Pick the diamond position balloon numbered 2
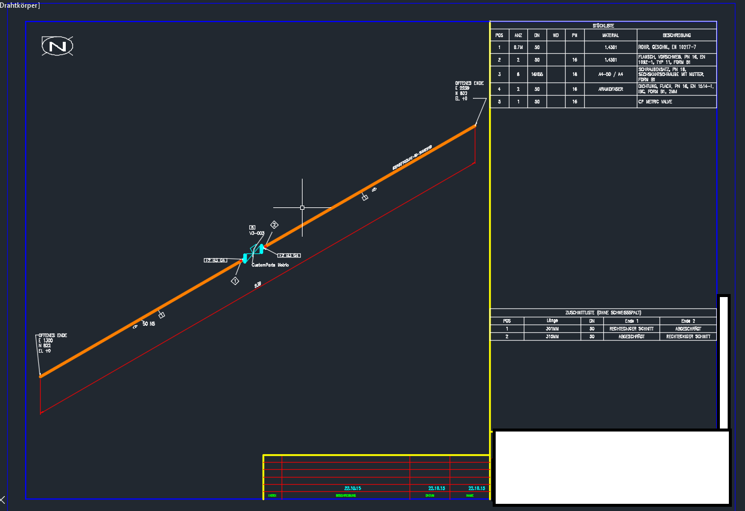Screen dimensions: 745x511 [274, 225]
